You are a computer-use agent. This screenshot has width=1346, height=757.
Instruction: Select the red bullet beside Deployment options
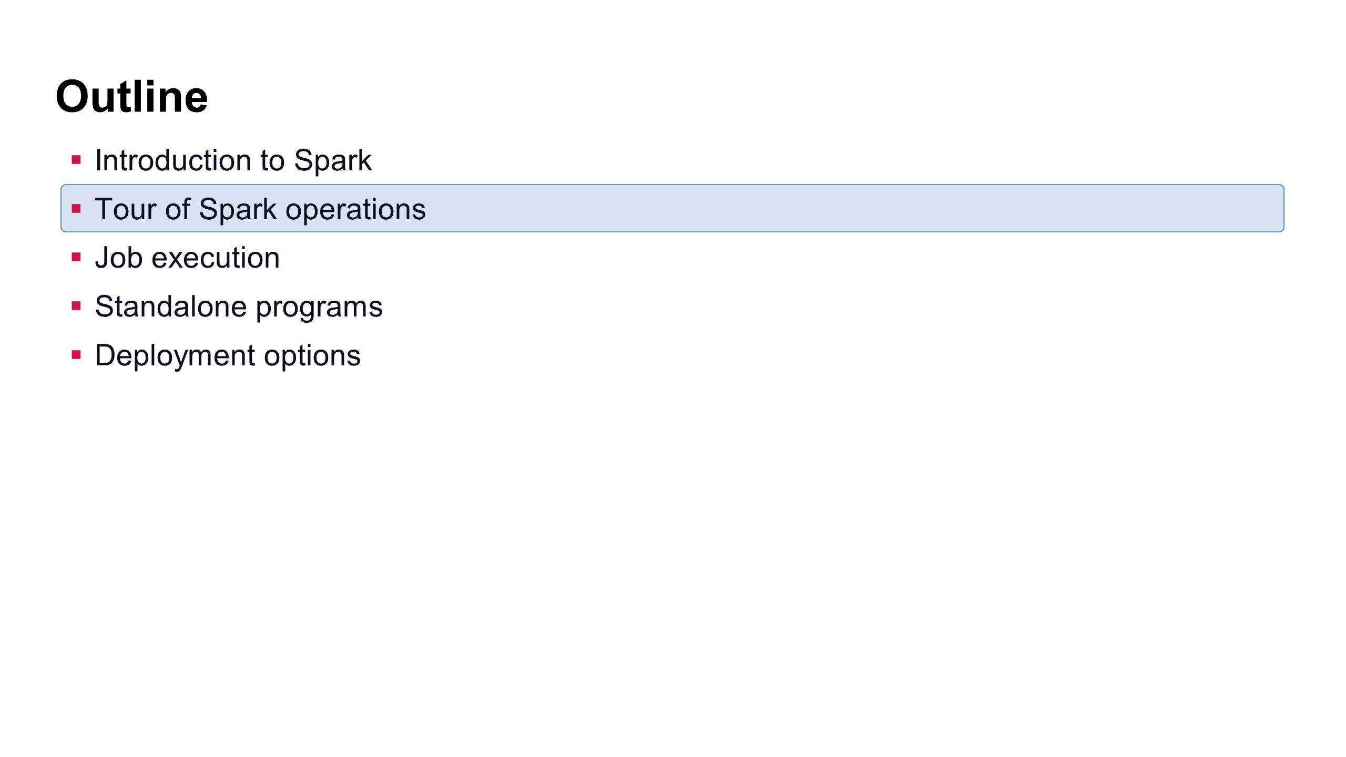76,355
